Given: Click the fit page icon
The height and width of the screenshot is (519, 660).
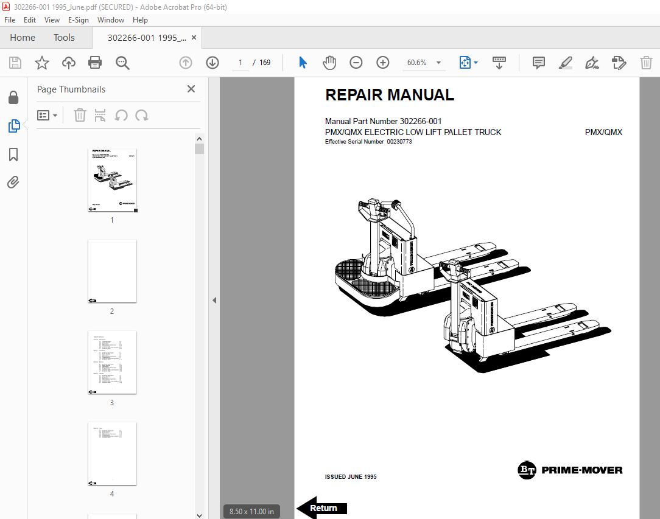Looking at the screenshot, I should coord(465,63).
